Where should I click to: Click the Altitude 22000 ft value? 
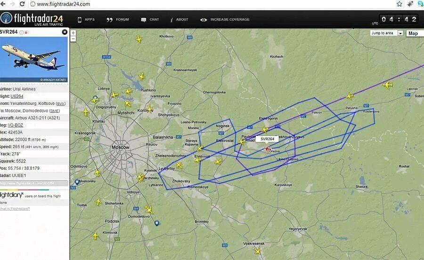(30, 140)
